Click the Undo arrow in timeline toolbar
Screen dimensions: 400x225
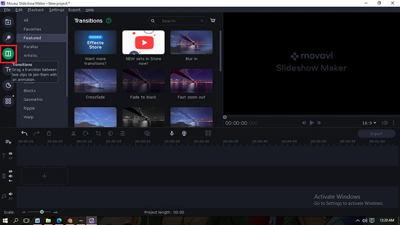click(24, 133)
